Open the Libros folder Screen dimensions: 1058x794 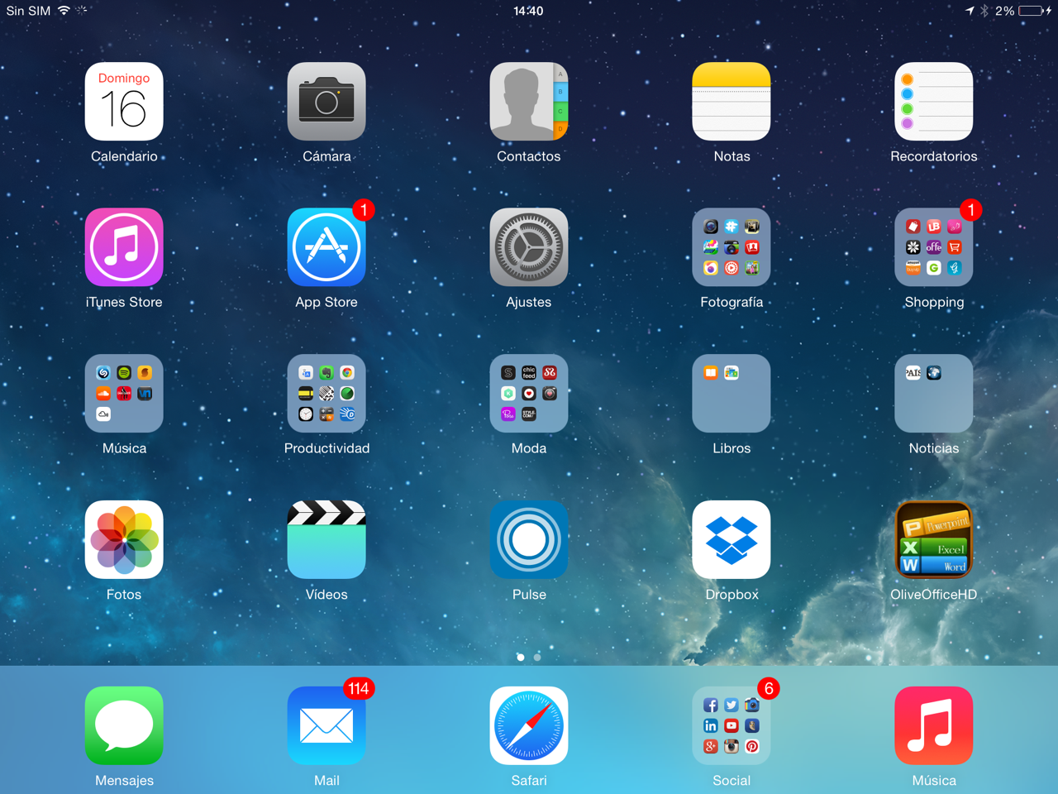(x=732, y=394)
